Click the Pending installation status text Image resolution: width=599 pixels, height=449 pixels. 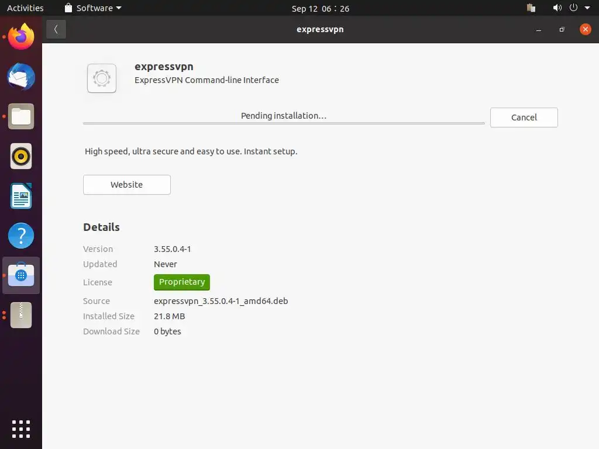[284, 116]
